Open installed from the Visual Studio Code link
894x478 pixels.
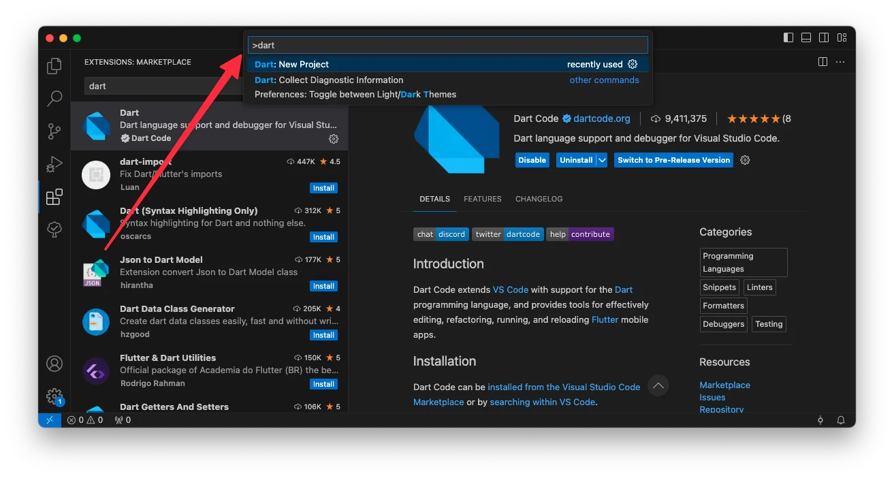[564, 387]
